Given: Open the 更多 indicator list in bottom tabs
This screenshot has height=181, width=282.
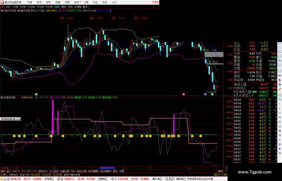Looking at the screenshot, I should point(115,171).
